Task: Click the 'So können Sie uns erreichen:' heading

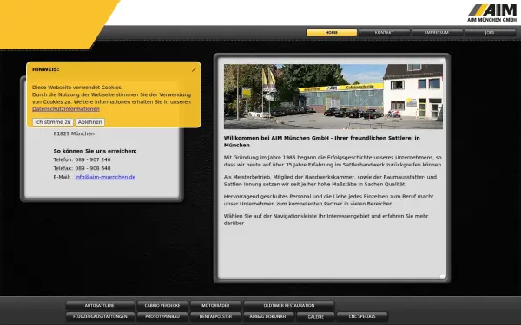Action: [x=95, y=151]
